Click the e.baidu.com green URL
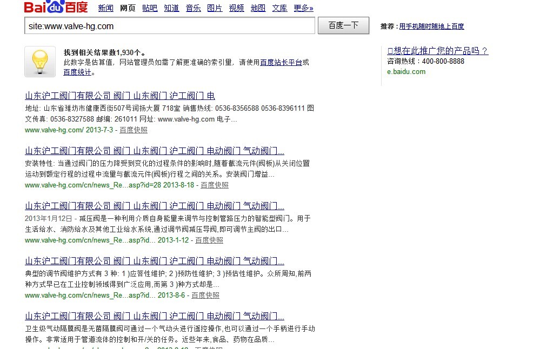 click(x=406, y=72)
